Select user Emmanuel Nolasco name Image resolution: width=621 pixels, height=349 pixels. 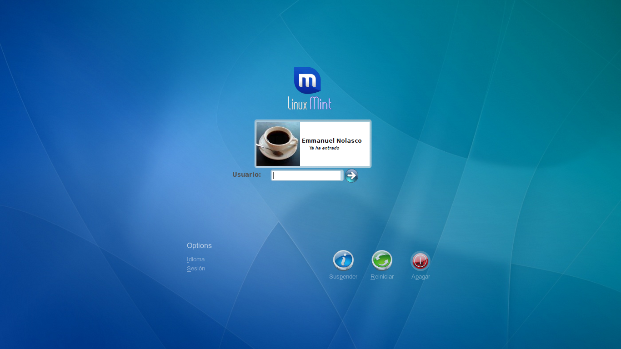click(332, 141)
